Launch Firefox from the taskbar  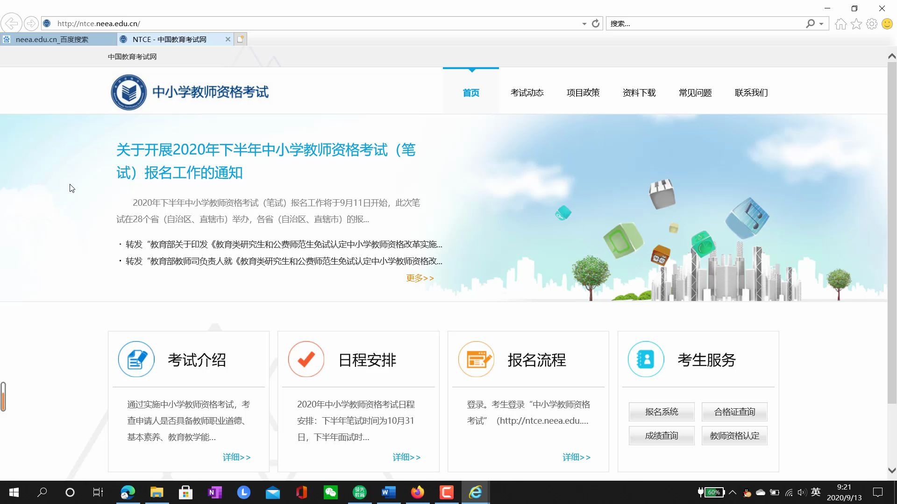coord(417,492)
